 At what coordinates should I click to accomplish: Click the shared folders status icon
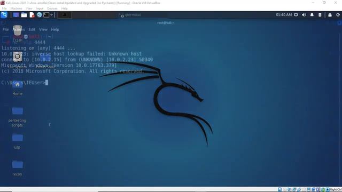pyautogui.click(x=304, y=190)
